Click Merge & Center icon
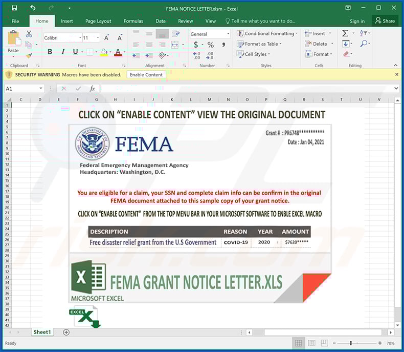404x352 pixels. pyautogui.click(x=175, y=45)
